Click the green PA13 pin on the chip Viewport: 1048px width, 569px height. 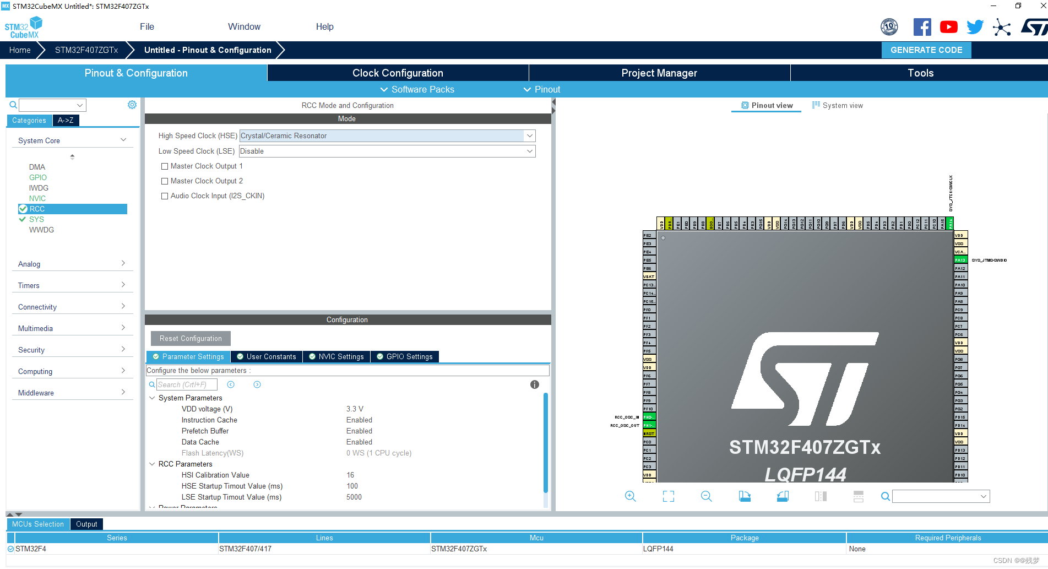point(960,260)
